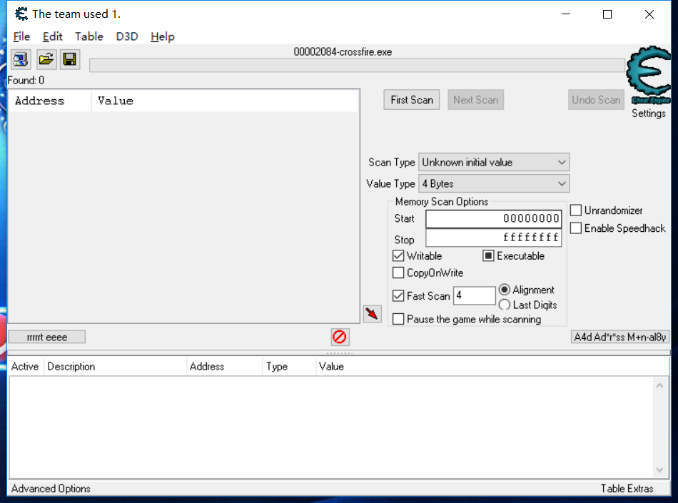678x503 pixels.
Task: Click the scan progress bar
Action: pyautogui.click(x=357, y=66)
